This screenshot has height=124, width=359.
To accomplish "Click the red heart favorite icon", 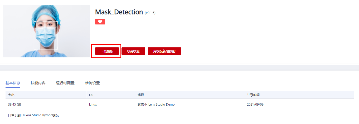I will [100, 22].
